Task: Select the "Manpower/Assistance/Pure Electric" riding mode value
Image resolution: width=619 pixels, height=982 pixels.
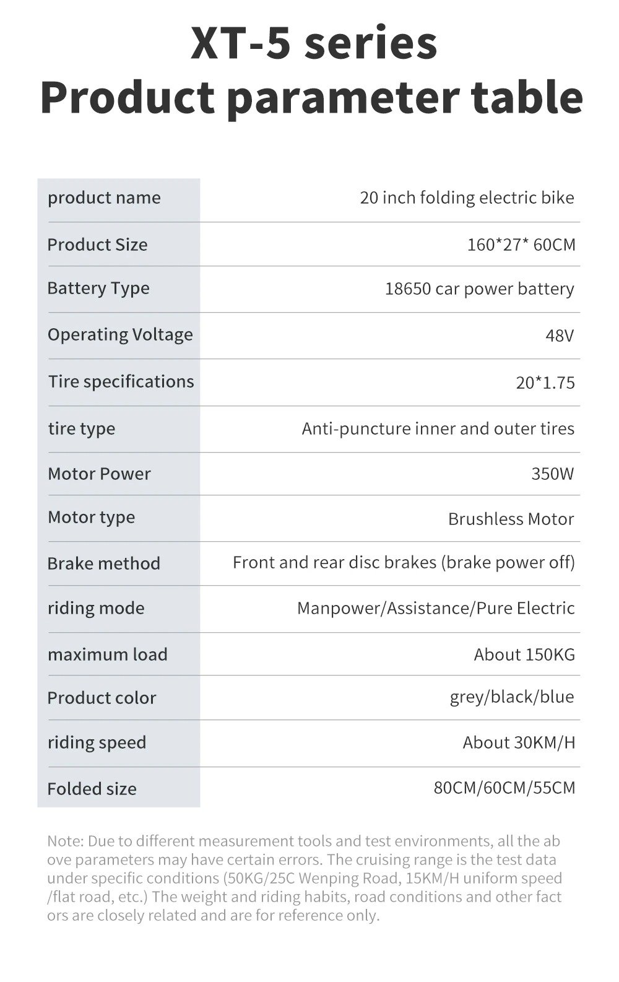Action: click(x=436, y=608)
